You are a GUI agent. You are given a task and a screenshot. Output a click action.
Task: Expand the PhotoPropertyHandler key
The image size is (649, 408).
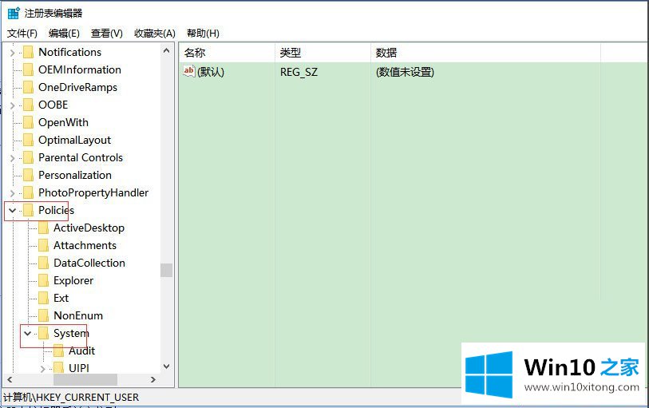[x=12, y=193]
